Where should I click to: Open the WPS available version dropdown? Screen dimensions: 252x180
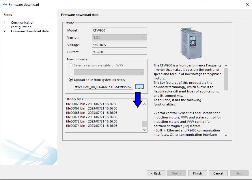pos(109,73)
